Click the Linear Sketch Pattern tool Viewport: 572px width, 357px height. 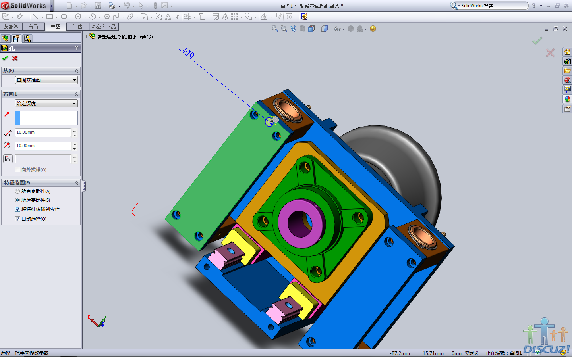pos(234,17)
